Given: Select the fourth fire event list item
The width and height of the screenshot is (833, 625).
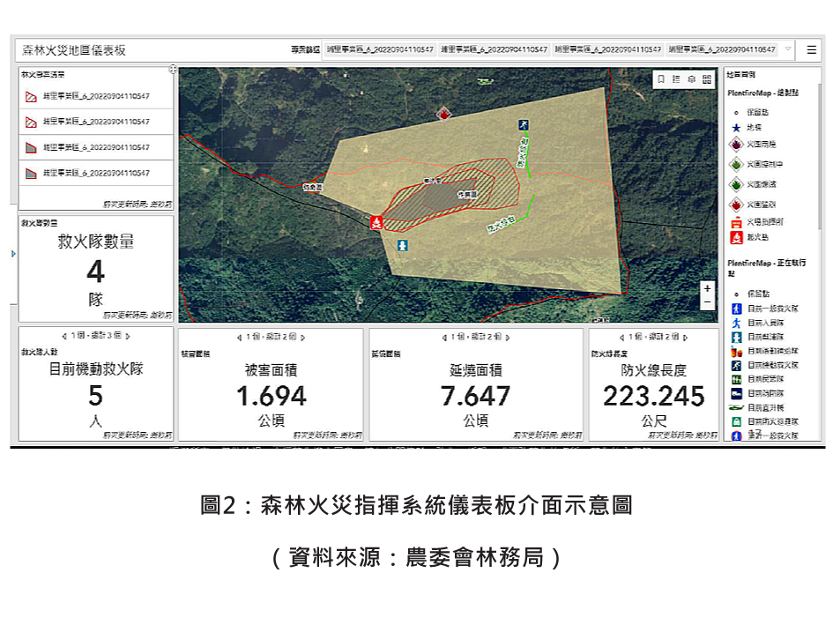Looking at the screenshot, I should (x=86, y=173).
